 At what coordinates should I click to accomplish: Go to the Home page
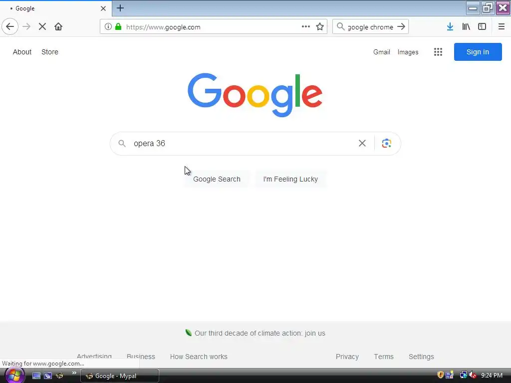click(58, 27)
